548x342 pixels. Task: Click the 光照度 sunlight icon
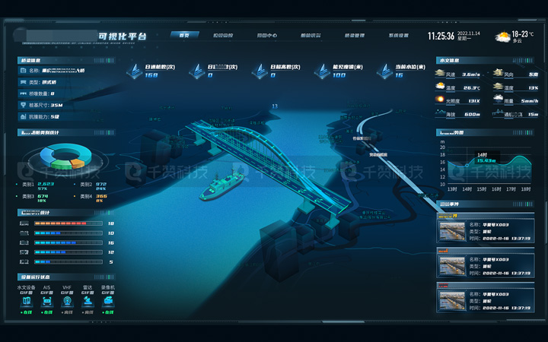coord(440,100)
